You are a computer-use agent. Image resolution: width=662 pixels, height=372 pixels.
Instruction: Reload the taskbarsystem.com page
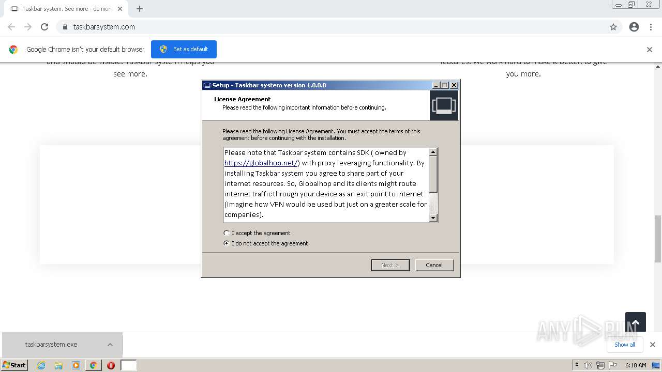44,27
